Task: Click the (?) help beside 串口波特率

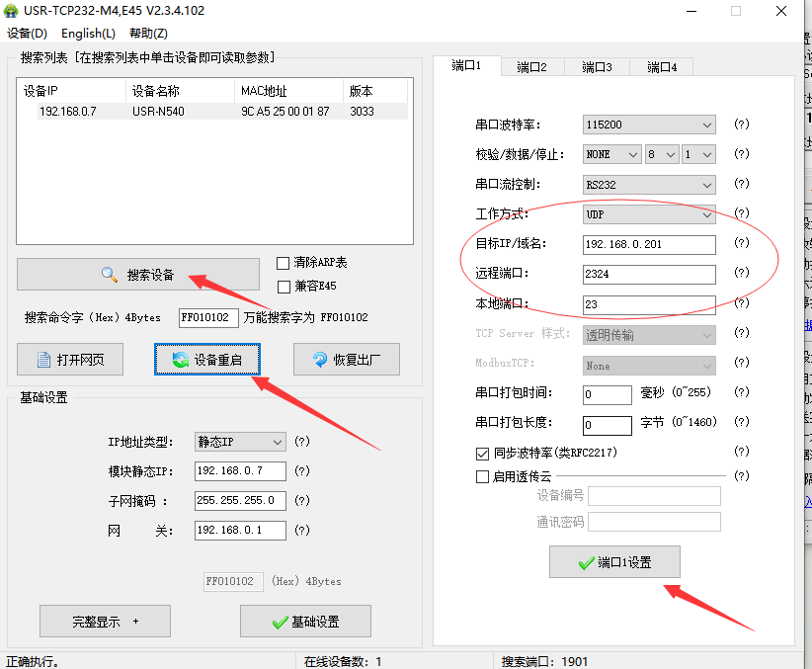Action: coord(741,125)
